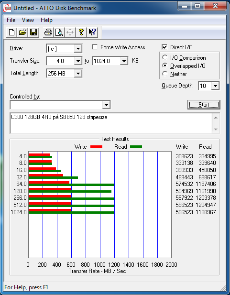This screenshot has height=295, width=230.
Task: Click the ATTO app icon in title bar
Action: 8,8
